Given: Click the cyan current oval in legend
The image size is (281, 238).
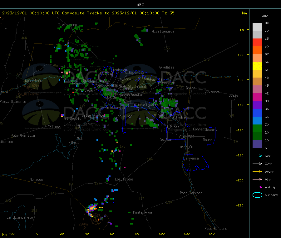Looking at the screenshot, I should coord(257,195).
